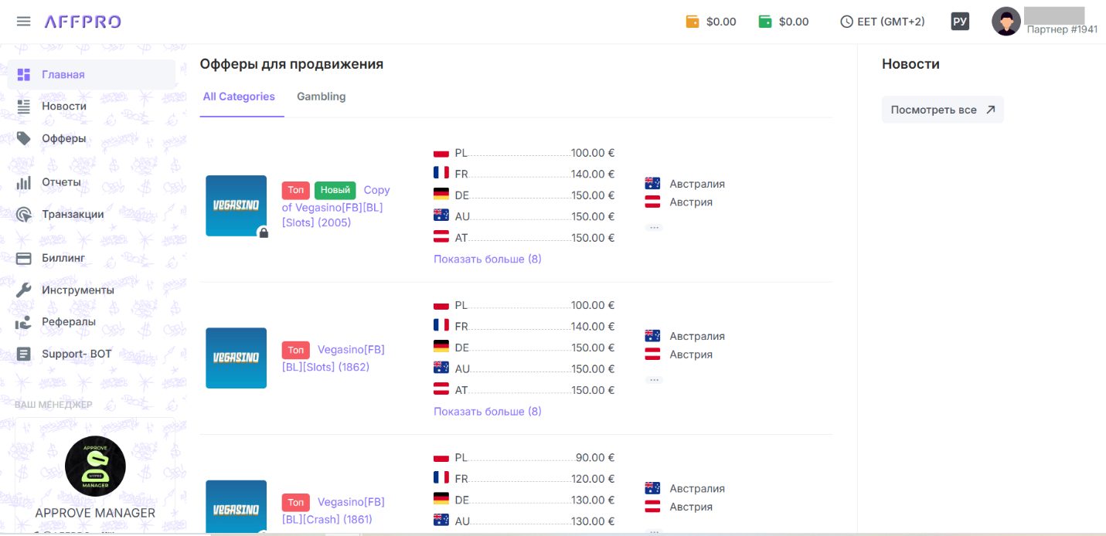Click the orange wallet balance icon
The image size is (1106, 536).
click(x=693, y=22)
